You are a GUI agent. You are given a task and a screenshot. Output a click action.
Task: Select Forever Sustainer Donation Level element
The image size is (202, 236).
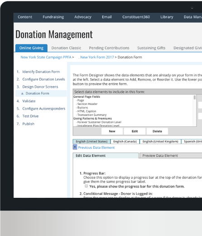point(99,122)
